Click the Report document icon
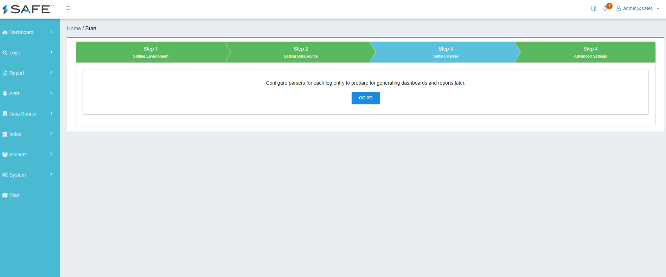The width and height of the screenshot is (666, 277). pos(5,73)
